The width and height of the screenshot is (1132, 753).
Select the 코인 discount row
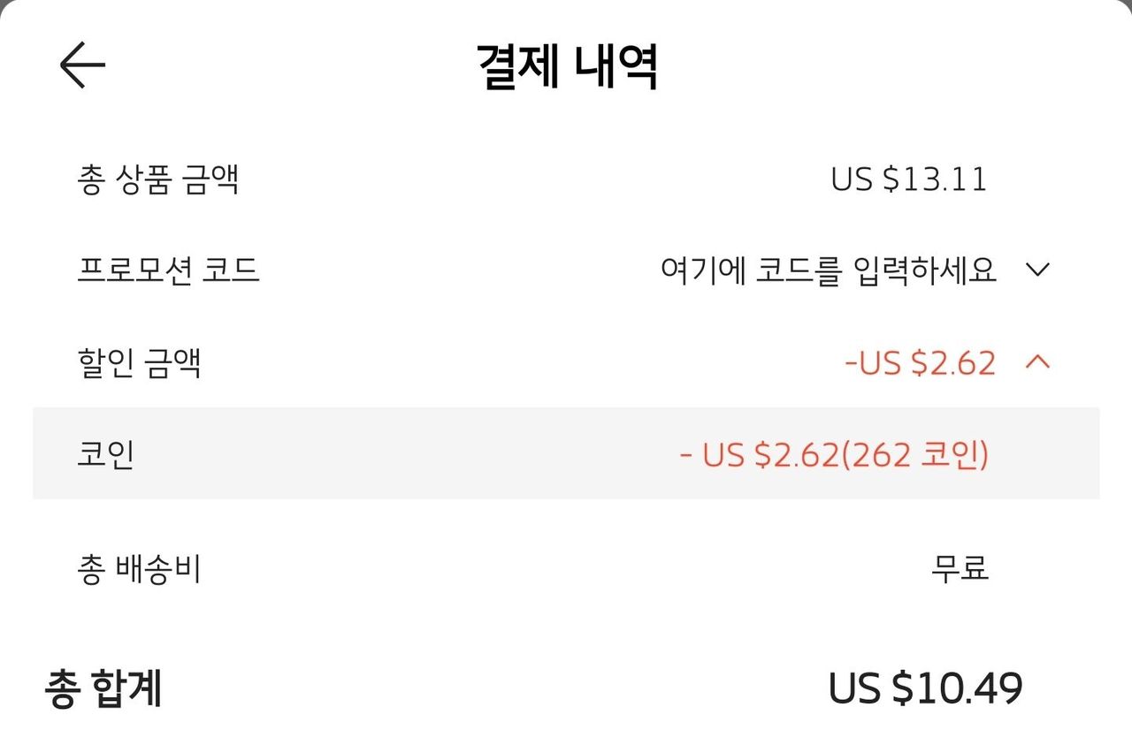point(566,454)
